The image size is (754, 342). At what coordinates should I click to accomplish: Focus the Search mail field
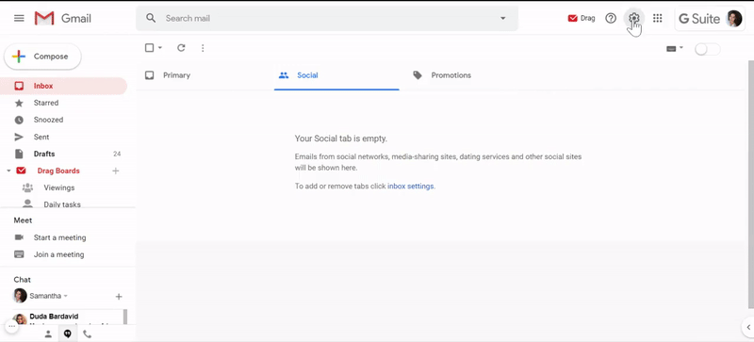[x=327, y=18]
